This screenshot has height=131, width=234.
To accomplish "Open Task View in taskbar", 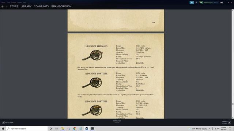I will 56,128.
